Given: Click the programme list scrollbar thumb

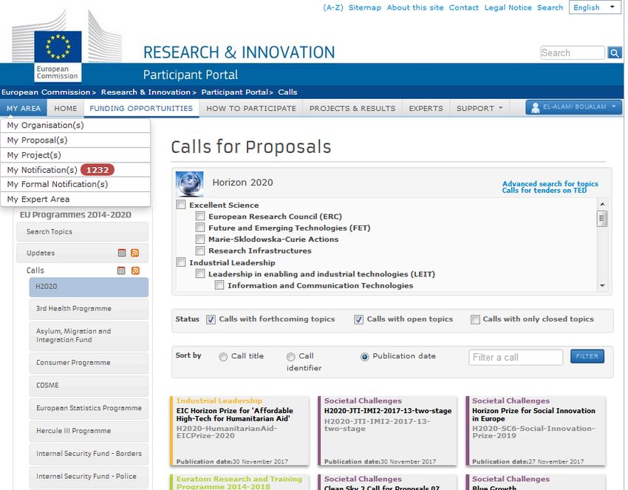Looking at the screenshot, I should click(602, 219).
